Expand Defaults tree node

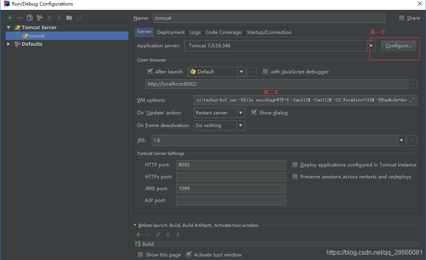pos(8,44)
